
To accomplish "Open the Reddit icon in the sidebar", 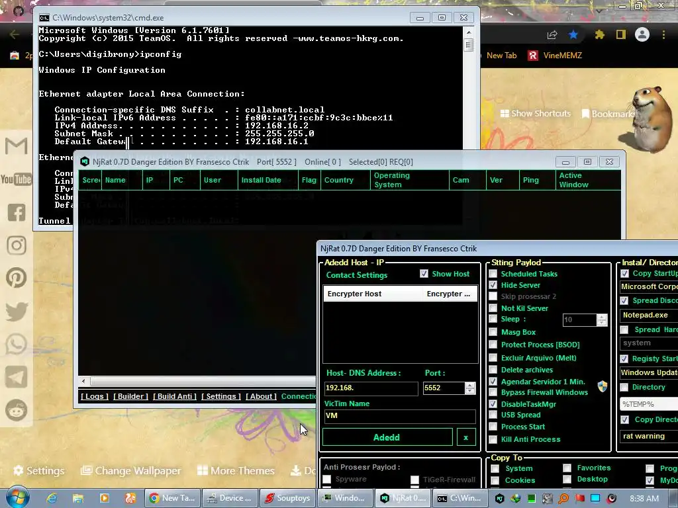I will (x=17, y=410).
